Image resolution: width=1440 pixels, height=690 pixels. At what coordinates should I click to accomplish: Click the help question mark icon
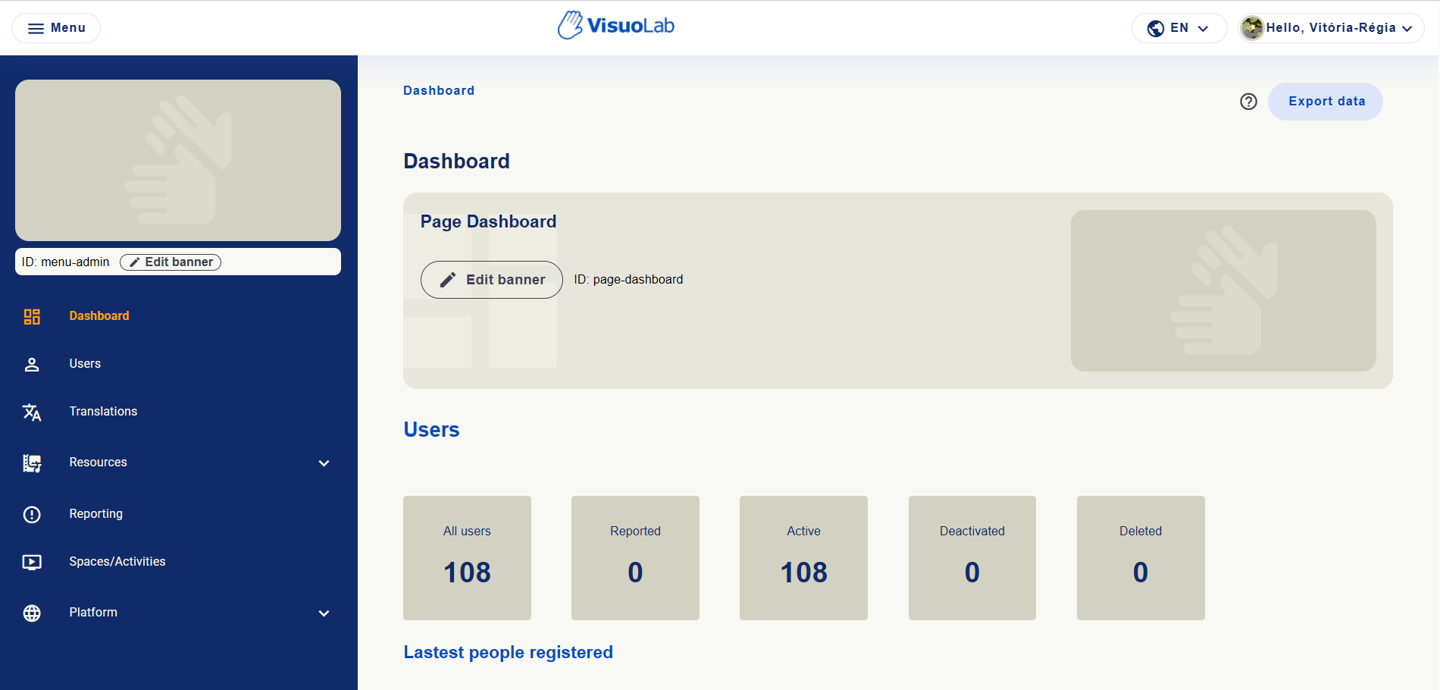(1248, 102)
